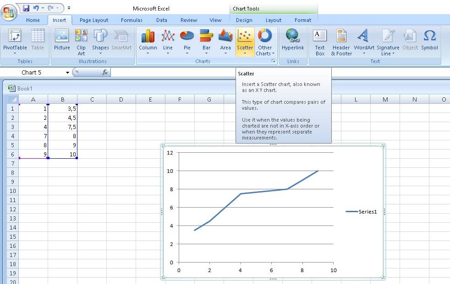Select column C header
The image size is (450, 284).
92,99
